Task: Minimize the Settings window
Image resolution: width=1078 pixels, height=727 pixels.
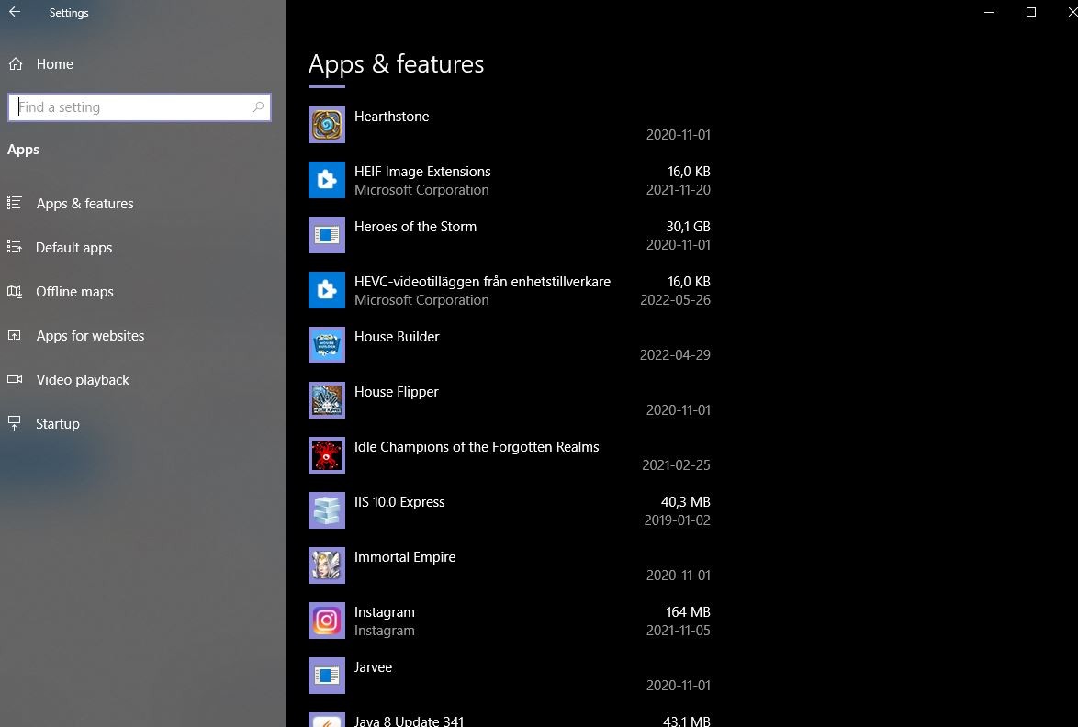Action: pos(989,12)
